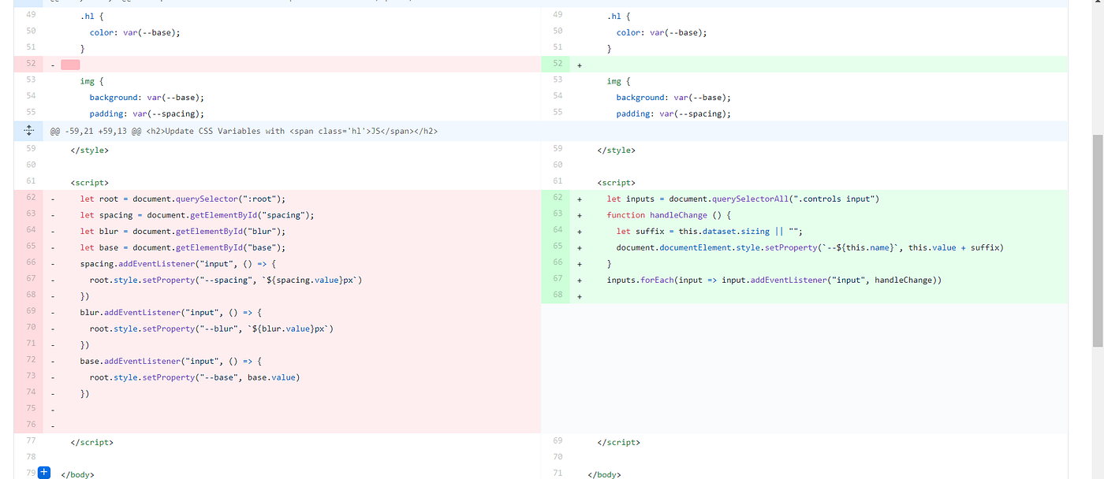Click deleted line 'let blur = document.getElementById("blur");'

click(x=182, y=231)
